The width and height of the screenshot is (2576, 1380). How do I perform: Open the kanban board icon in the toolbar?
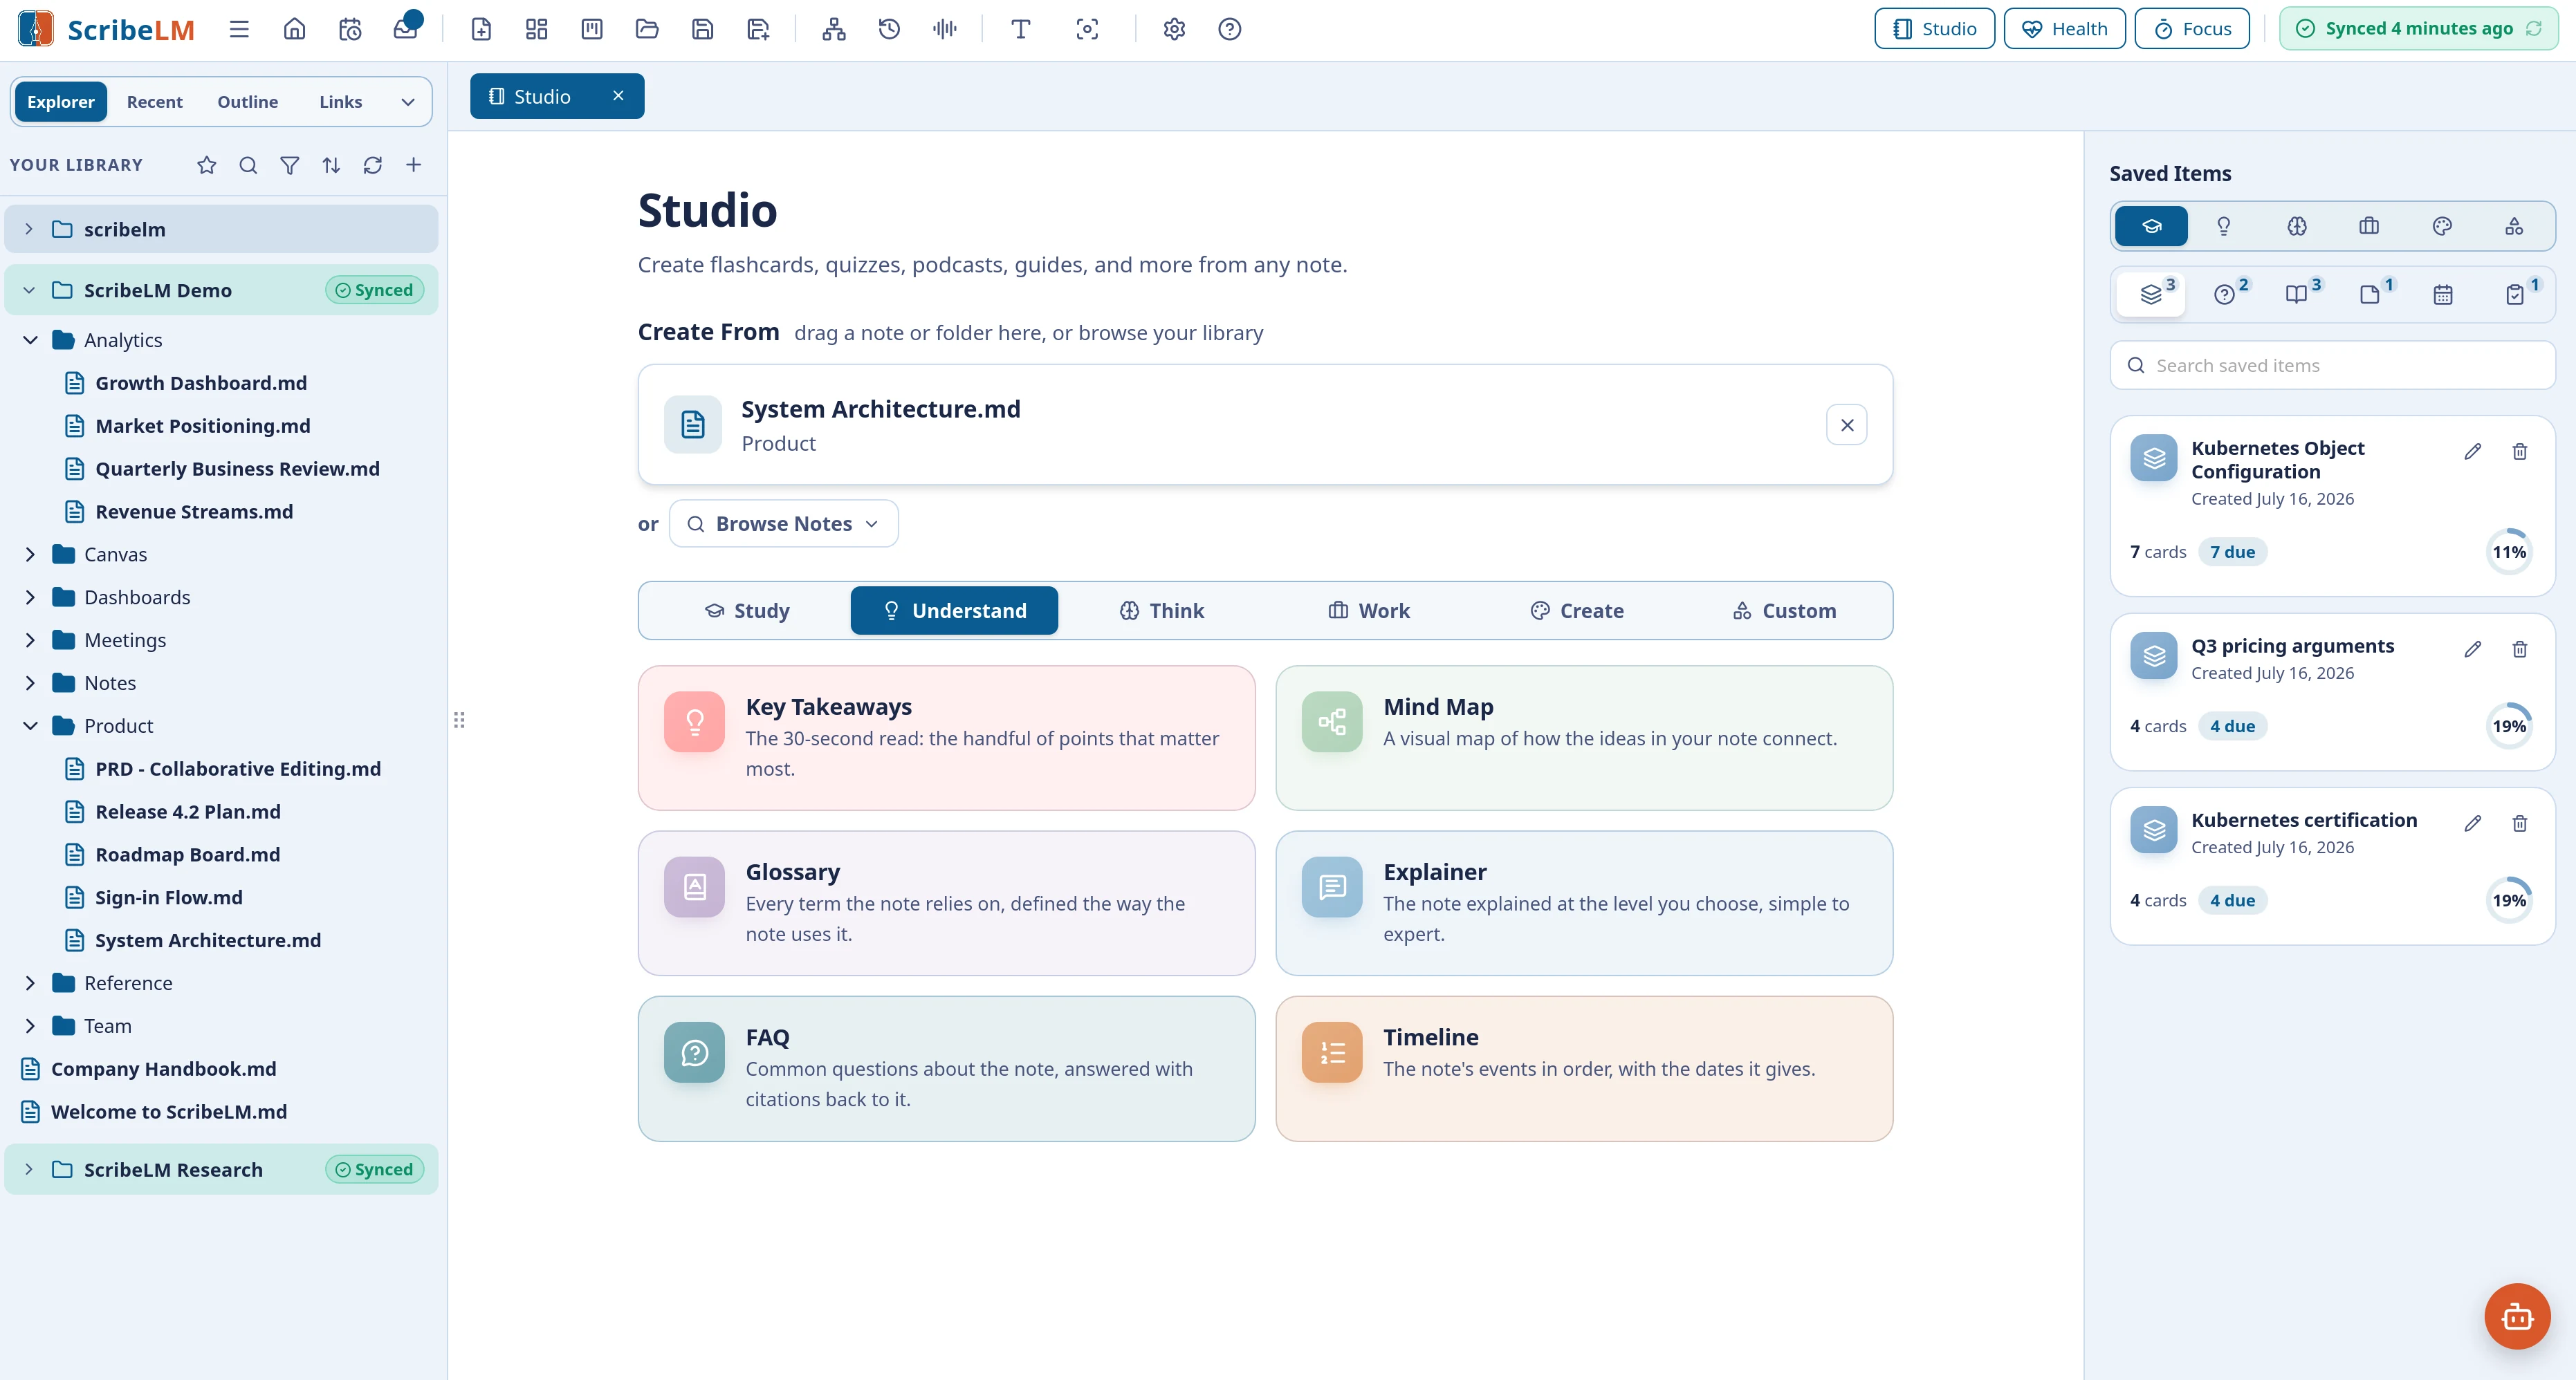[592, 29]
